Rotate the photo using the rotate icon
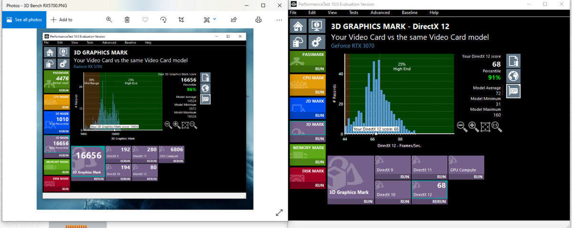Screen dimensions: 572x228 [163, 20]
